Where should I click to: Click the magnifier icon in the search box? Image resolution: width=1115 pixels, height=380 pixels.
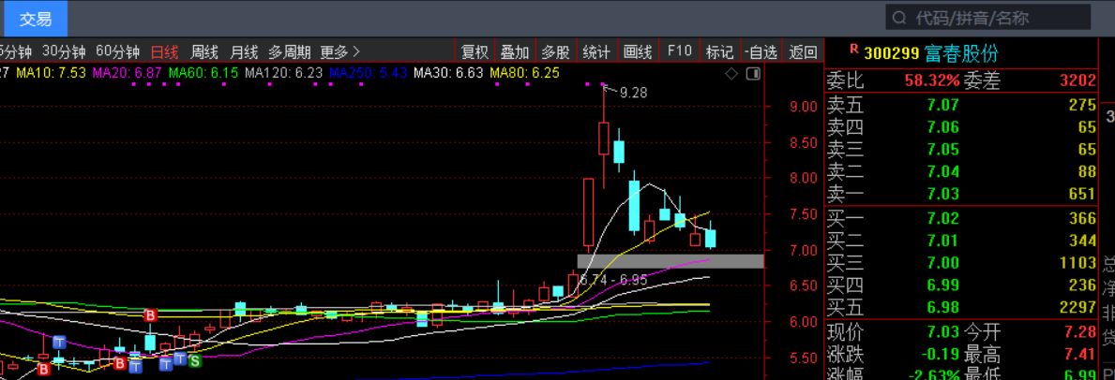coord(899,18)
